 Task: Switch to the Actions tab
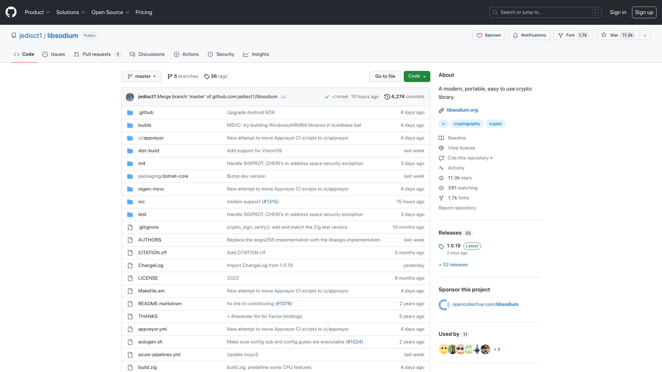click(x=186, y=54)
